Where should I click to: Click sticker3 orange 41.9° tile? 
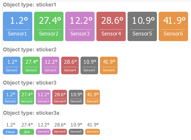[x=93, y=97]
